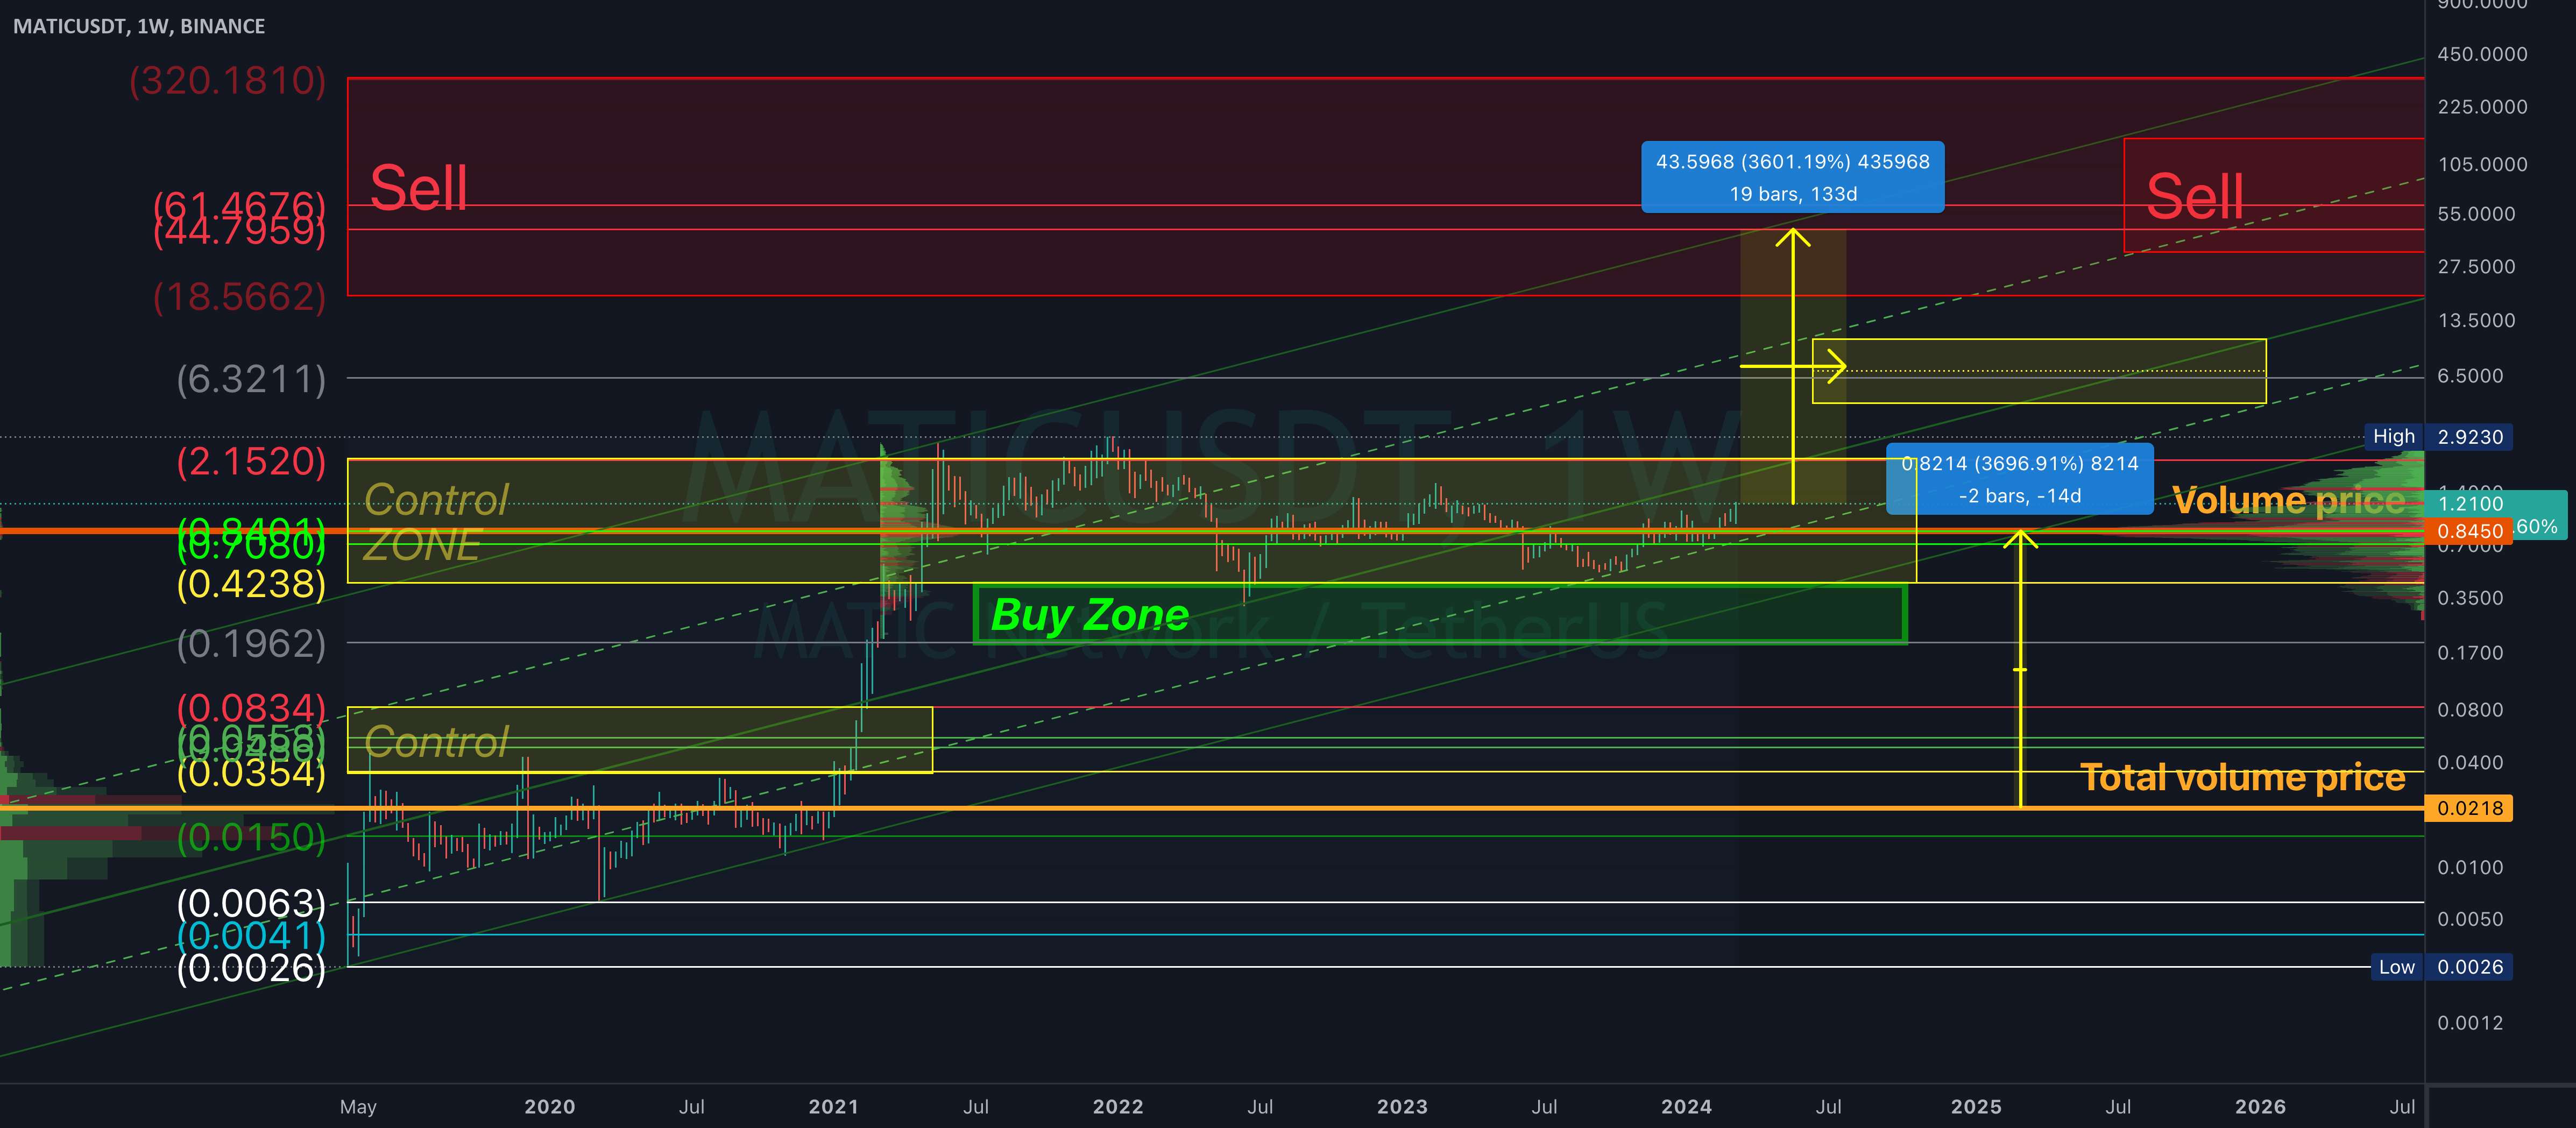Click the Total volume price label

[x=2243, y=777]
